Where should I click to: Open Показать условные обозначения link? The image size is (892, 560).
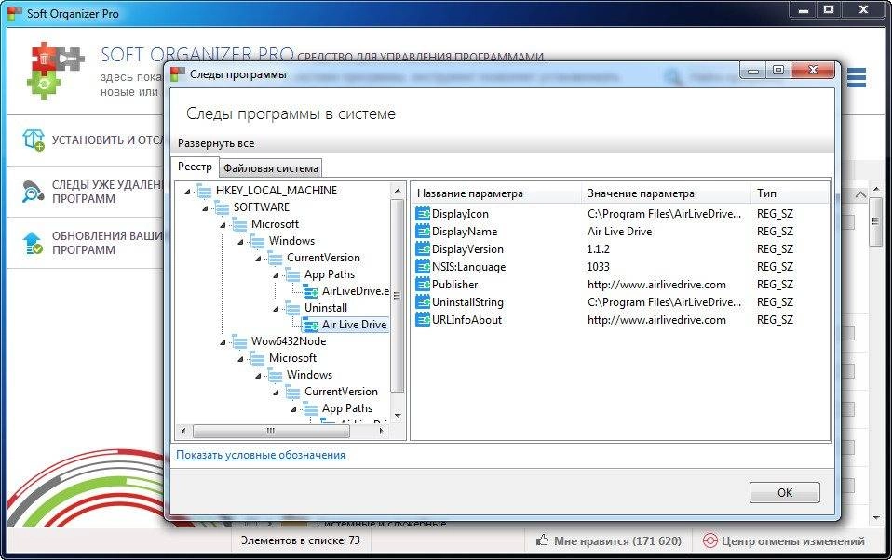(x=261, y=455)
